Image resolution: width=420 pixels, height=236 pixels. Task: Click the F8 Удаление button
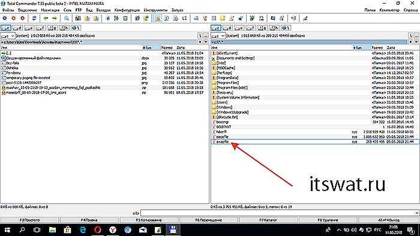click(x=328, y=220)
